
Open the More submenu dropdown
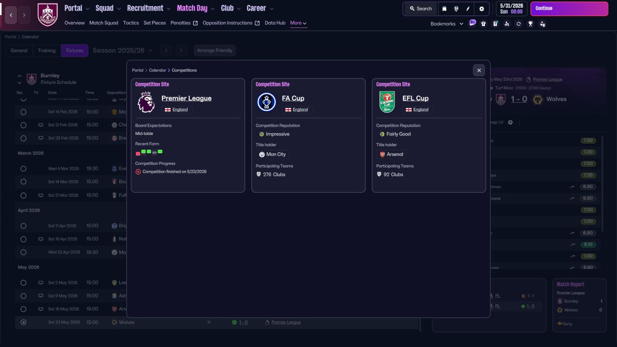tap(298, 23)
